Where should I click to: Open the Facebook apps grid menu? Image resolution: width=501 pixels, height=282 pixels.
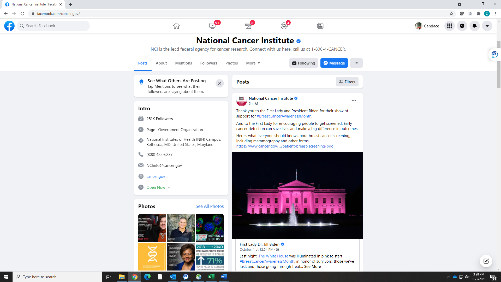(450, 26)
